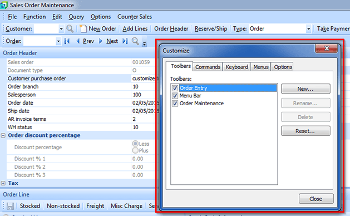Screen dimensions: 350x216
Task: Click the Order search magnifier icon
Action: pos(135,41)
